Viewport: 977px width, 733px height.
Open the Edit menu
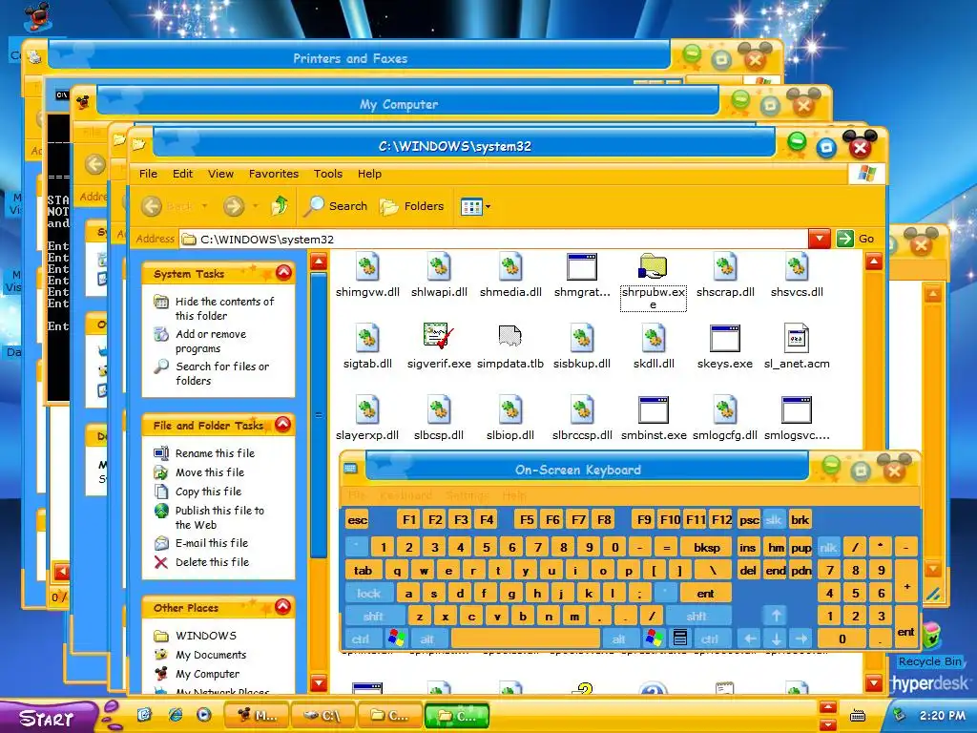[182, 174]
